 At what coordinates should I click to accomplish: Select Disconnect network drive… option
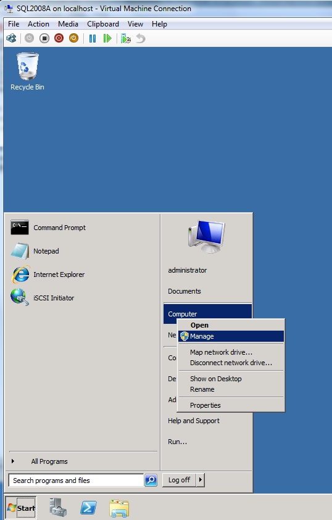click(x=231, y=363)
